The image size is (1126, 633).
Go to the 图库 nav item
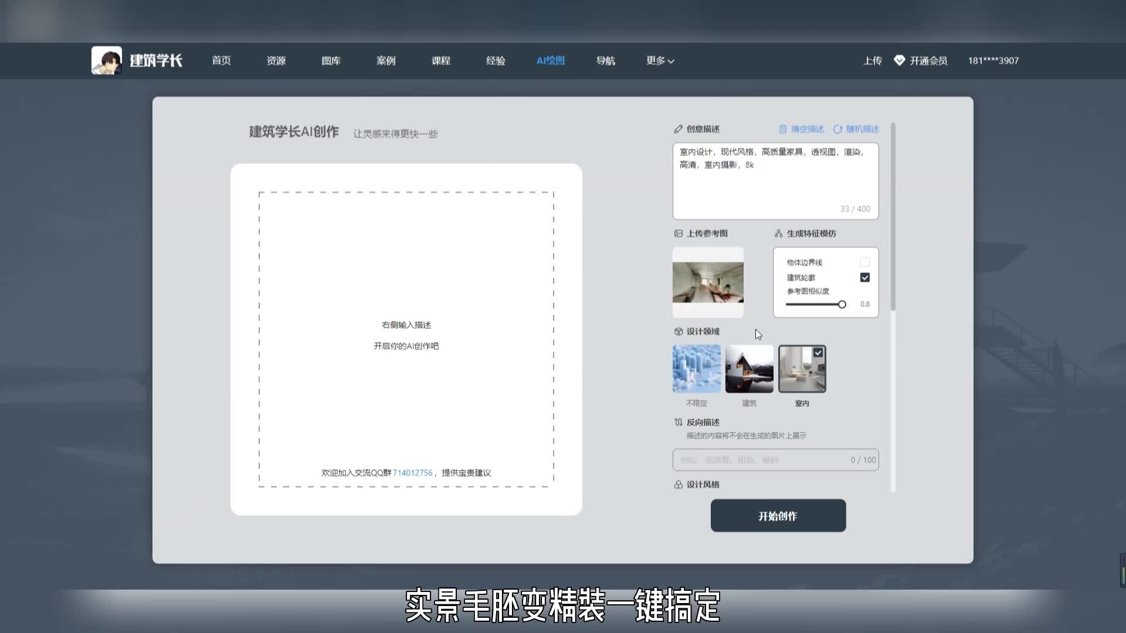click(331, 60)
